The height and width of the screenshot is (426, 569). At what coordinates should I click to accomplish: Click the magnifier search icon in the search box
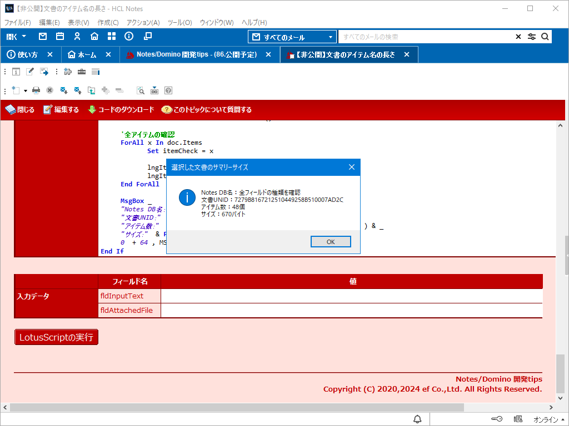[x=545, y=37]
